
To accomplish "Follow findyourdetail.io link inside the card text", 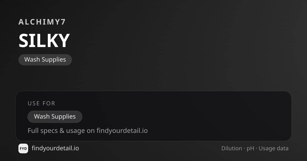I will (122, 131).
